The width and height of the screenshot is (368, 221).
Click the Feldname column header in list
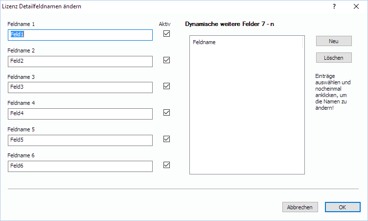247,42
